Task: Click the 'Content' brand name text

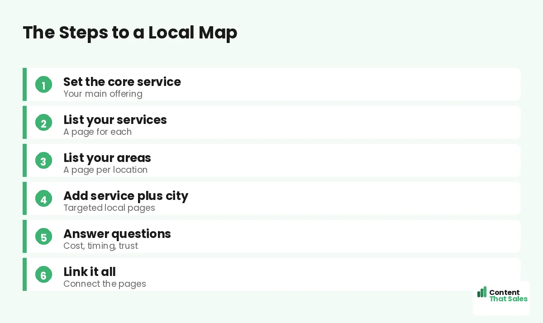Action: tap(505, 292)
